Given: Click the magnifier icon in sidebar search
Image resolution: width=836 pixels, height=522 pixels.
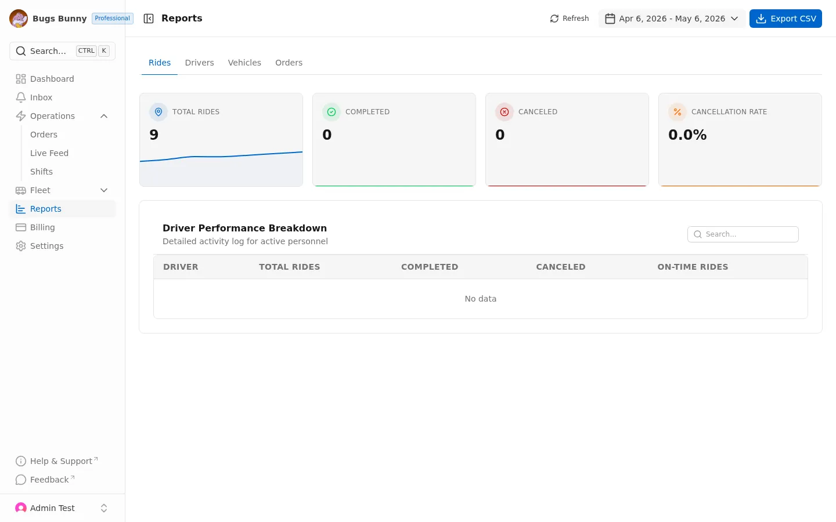Looking at the screenshot, I should 21,51.
